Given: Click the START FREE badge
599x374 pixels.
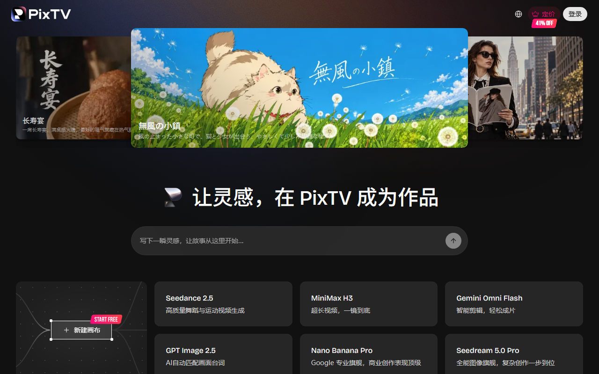Looking at the screenshot, I should point(106,319).
